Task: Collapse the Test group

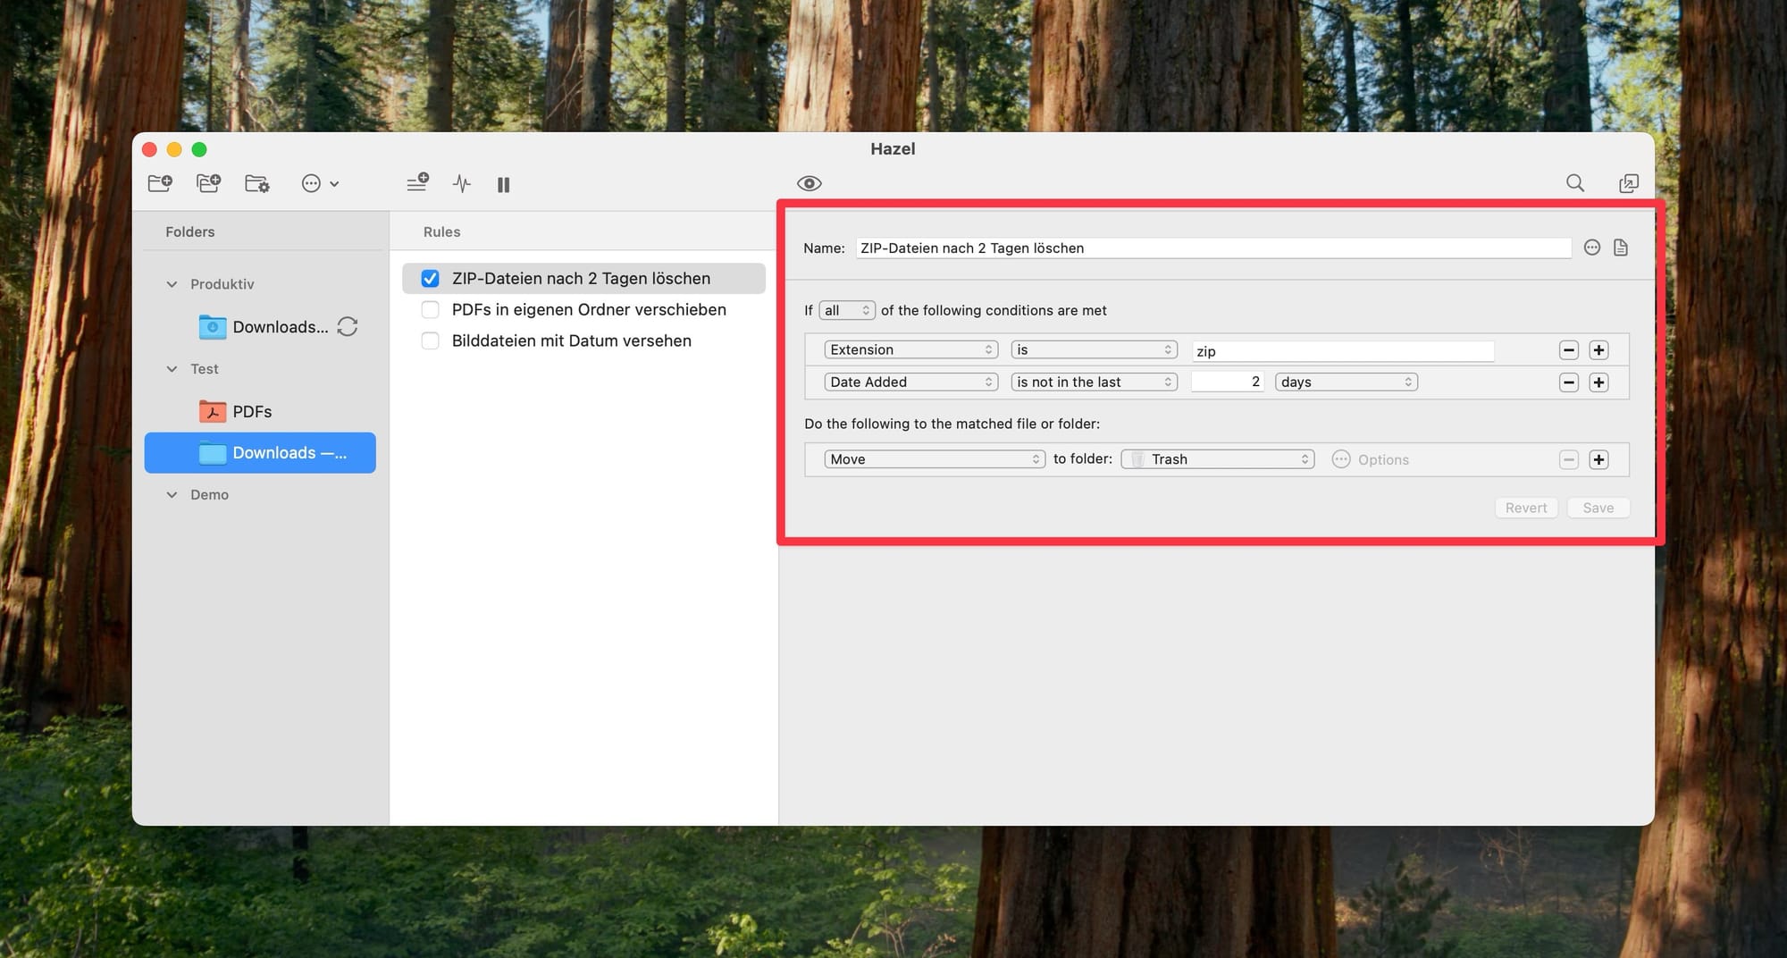Action: (172, 369)
